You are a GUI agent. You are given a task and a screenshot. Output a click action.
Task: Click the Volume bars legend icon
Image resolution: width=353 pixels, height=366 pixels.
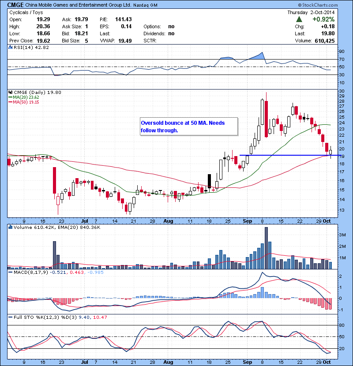click(10, 227)
